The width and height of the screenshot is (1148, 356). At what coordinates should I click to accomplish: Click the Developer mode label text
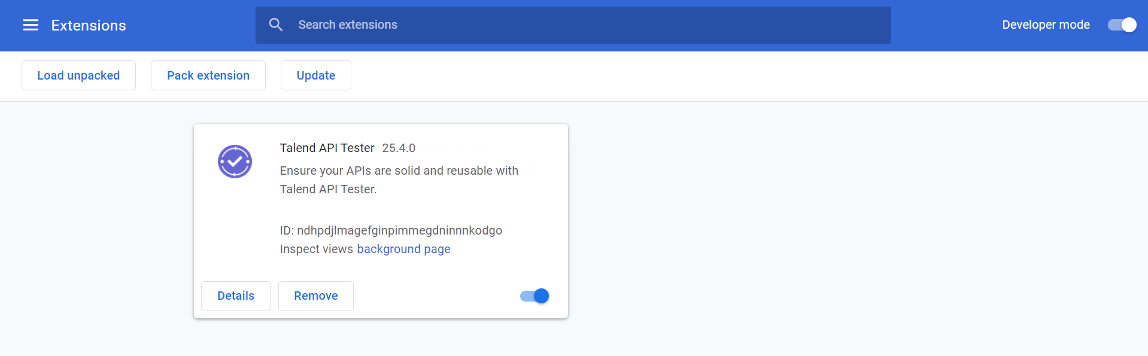click(1046, 25)
